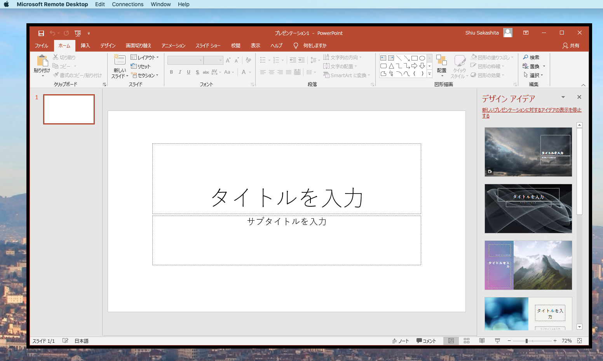Start slideshow icon in status bar

(x=497, y=341)
